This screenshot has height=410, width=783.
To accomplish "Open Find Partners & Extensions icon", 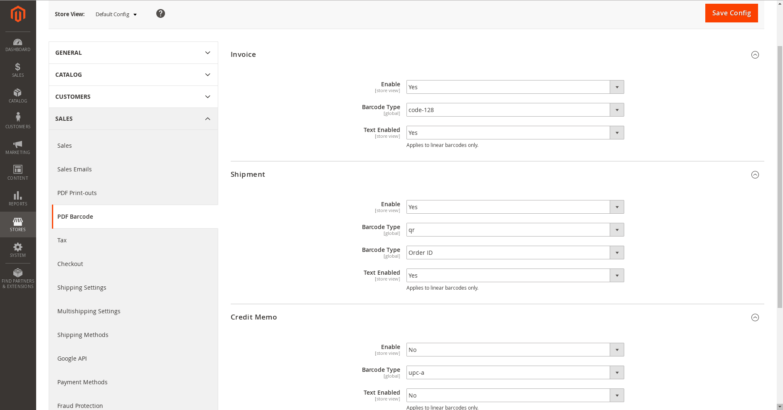I will 18,278.
